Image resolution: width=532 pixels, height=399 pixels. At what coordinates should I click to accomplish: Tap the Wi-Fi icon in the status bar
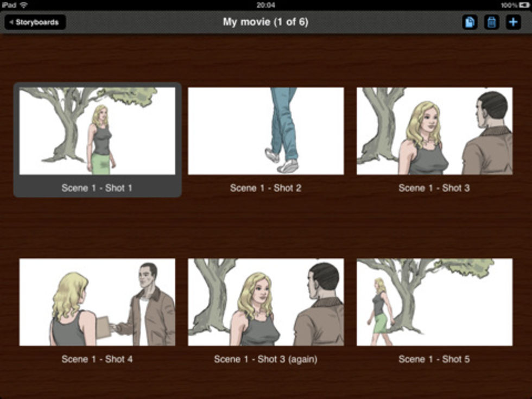[24, 5]
